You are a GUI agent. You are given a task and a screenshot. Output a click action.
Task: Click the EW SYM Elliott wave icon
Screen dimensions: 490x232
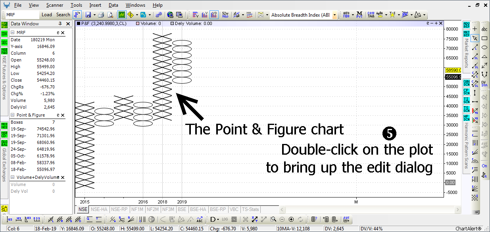point(484,83)
